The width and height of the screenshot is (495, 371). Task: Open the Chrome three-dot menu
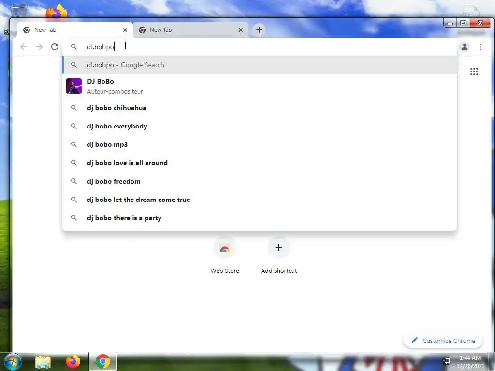pos(480,47)
